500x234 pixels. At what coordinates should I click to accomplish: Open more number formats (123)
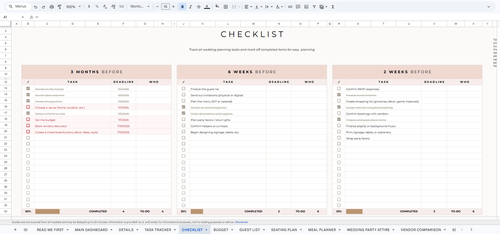[121, 7]
